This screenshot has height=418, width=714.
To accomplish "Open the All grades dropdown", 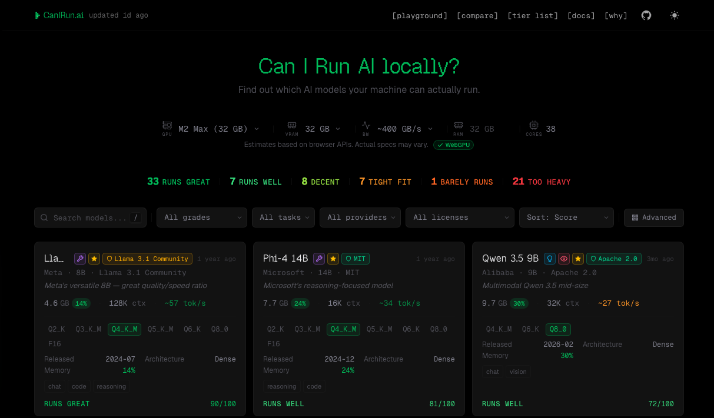I will pyautogui.click(x=202, y=218).
